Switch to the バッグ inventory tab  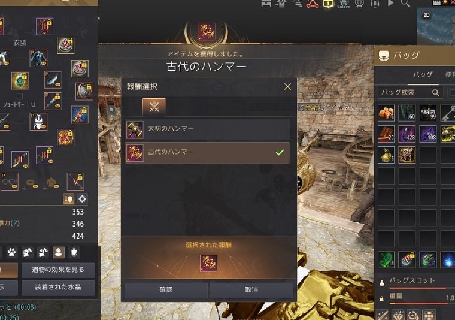click(422, 74)
